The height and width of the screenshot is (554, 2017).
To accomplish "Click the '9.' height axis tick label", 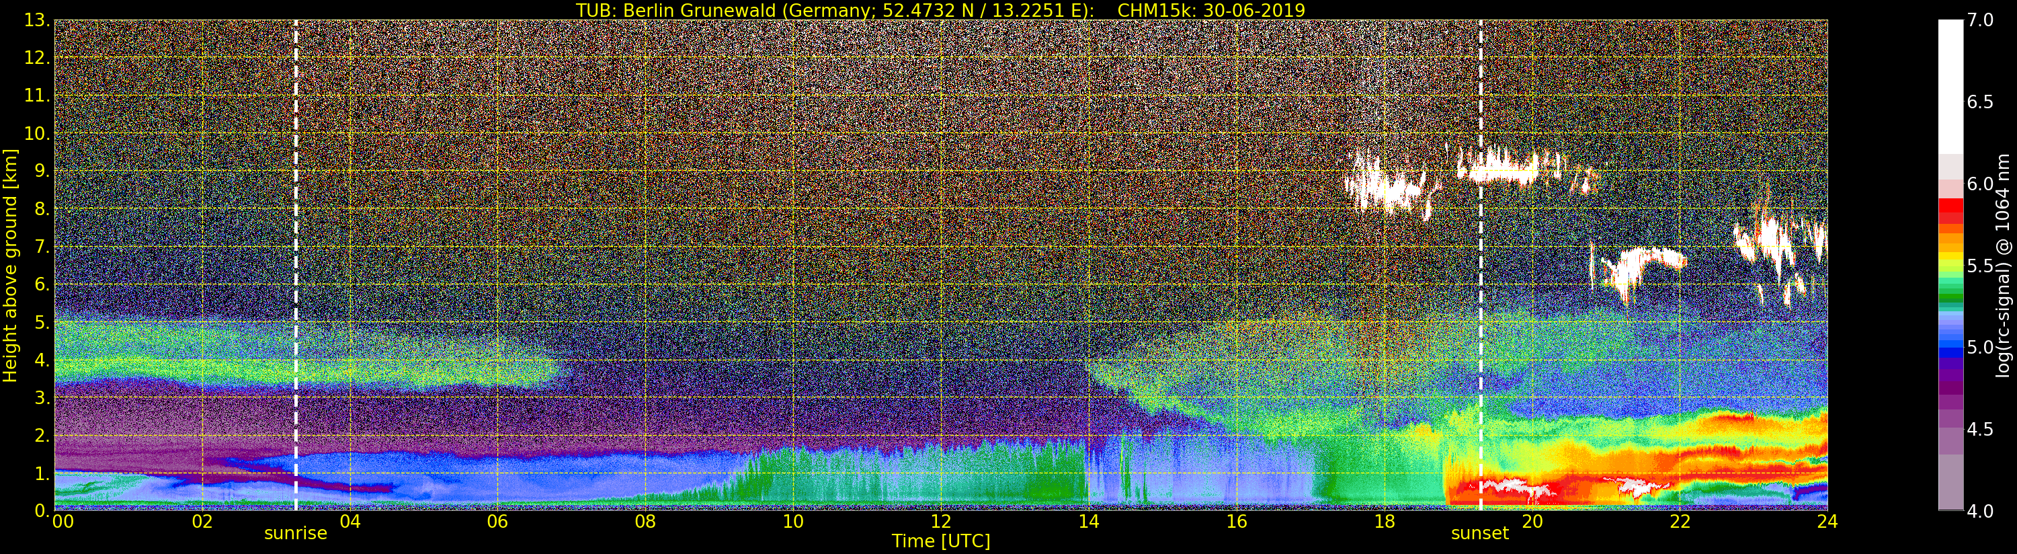I will (x=43, y=171).
